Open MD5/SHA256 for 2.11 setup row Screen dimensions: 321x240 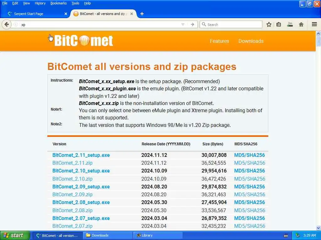pos(250,155)
